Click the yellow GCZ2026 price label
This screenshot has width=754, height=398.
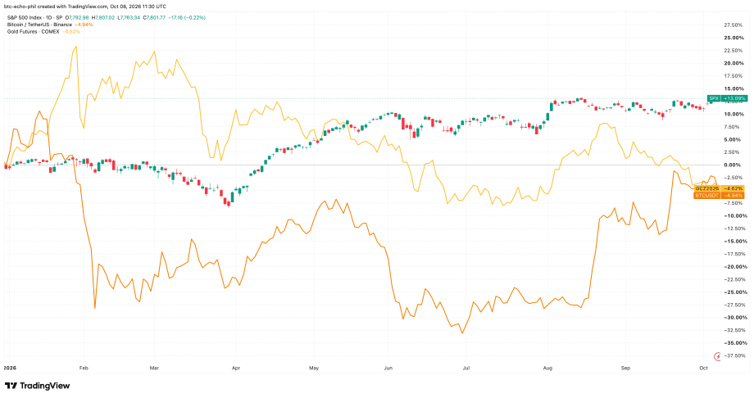coord(720,188)
